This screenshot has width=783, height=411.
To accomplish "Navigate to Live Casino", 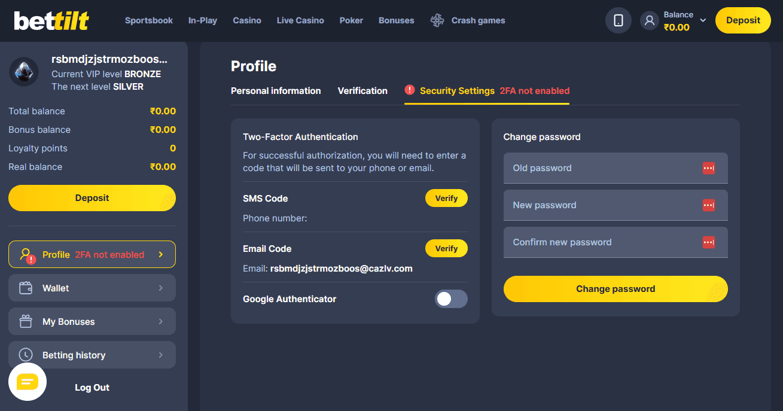I will point(300,20).
